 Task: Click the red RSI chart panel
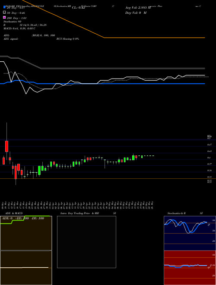tap(190, 268)
